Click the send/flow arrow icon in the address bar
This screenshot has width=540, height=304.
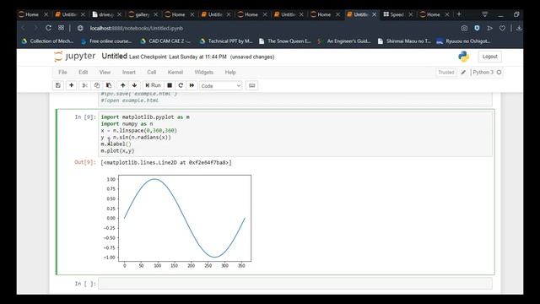(489, 28)
